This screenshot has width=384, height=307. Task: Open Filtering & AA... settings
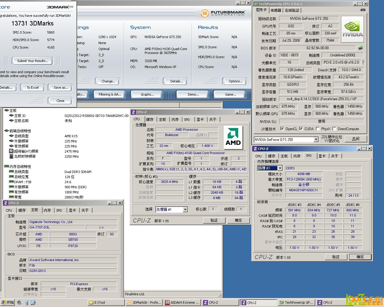110,94
